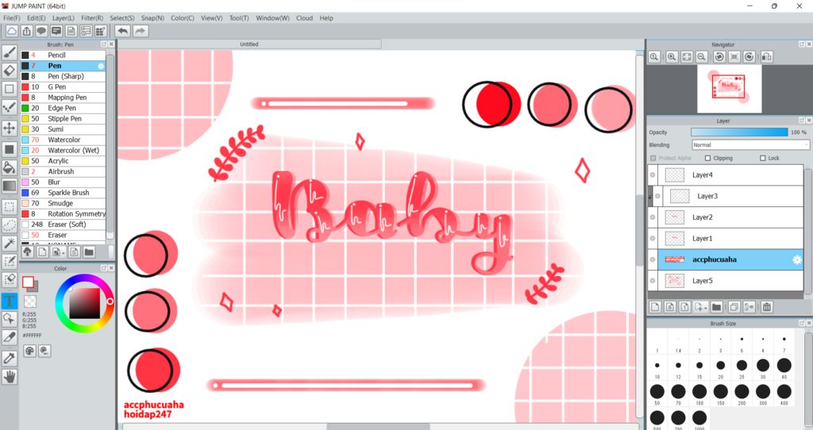The height and width of the screenshot is (430, 813).
Task: Select the Gradient tool
Action: tap(10, 186)
